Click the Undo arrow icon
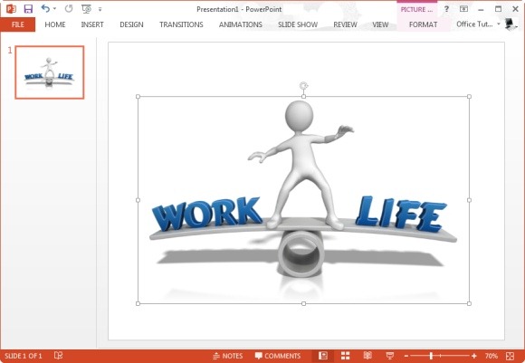The height and width of the screenshot is (363, 525). [45, 9]
